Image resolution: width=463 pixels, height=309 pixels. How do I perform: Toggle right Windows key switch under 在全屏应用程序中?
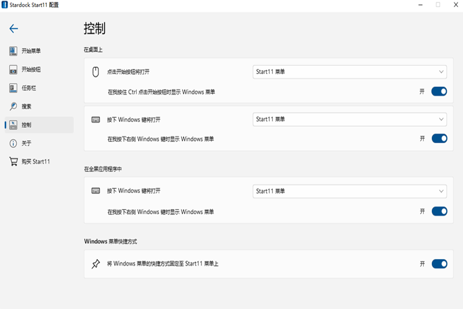point(439,212)
